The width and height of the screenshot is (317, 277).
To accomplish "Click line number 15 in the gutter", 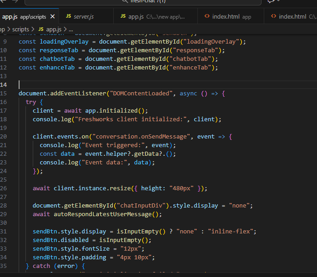I will pyautogui.click(x=4, y=93).
